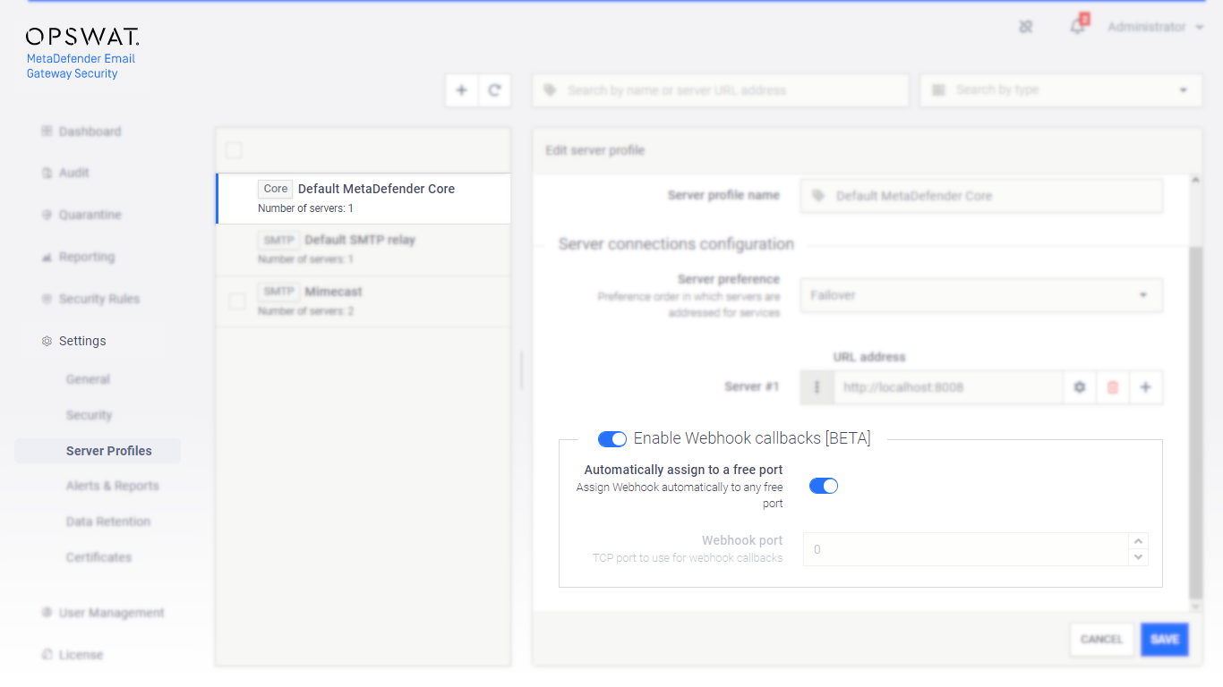Screen dimensions: 1223x687
Task: Refresh the server profiles list
Action: click(494, 90)
